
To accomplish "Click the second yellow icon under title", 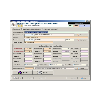I will (x=22, y=26).
